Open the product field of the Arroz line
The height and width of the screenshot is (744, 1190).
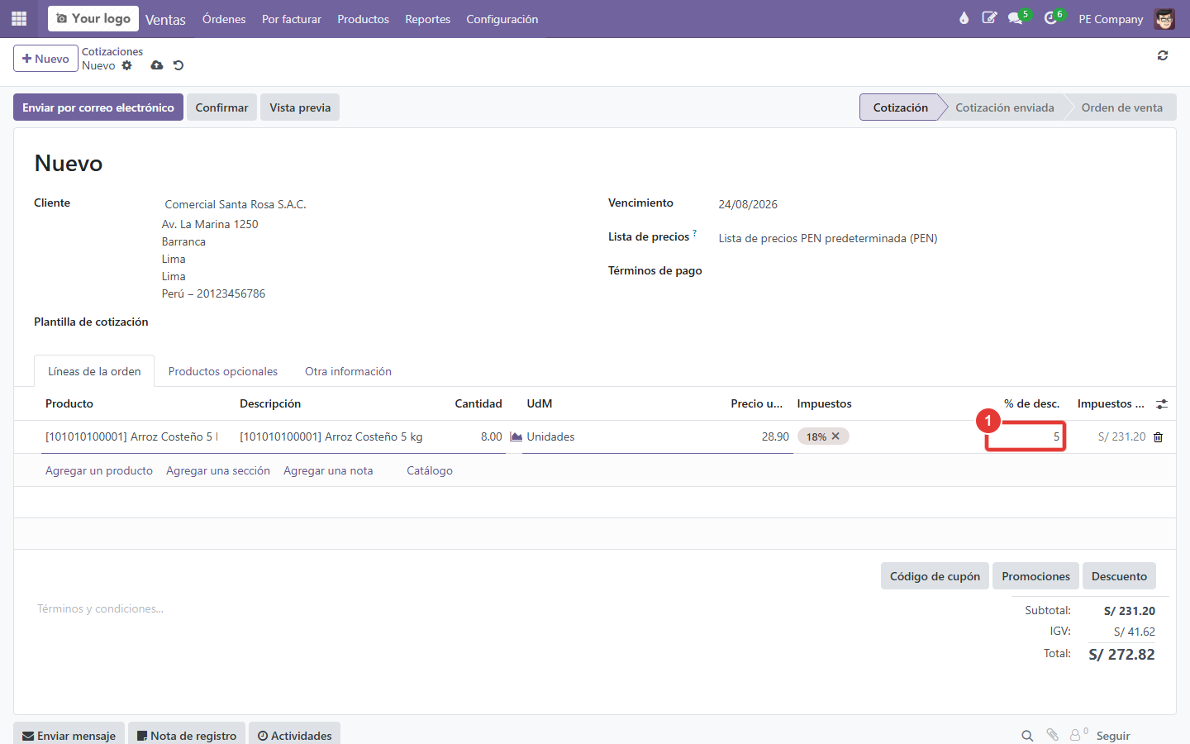pos(132,436)
